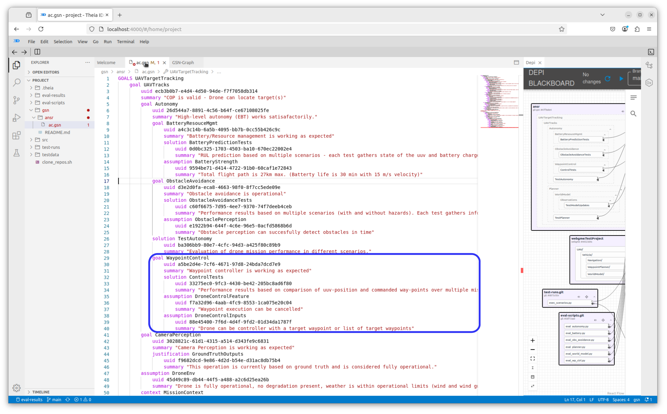Open the outline lines icon beside blackboard

634,98
